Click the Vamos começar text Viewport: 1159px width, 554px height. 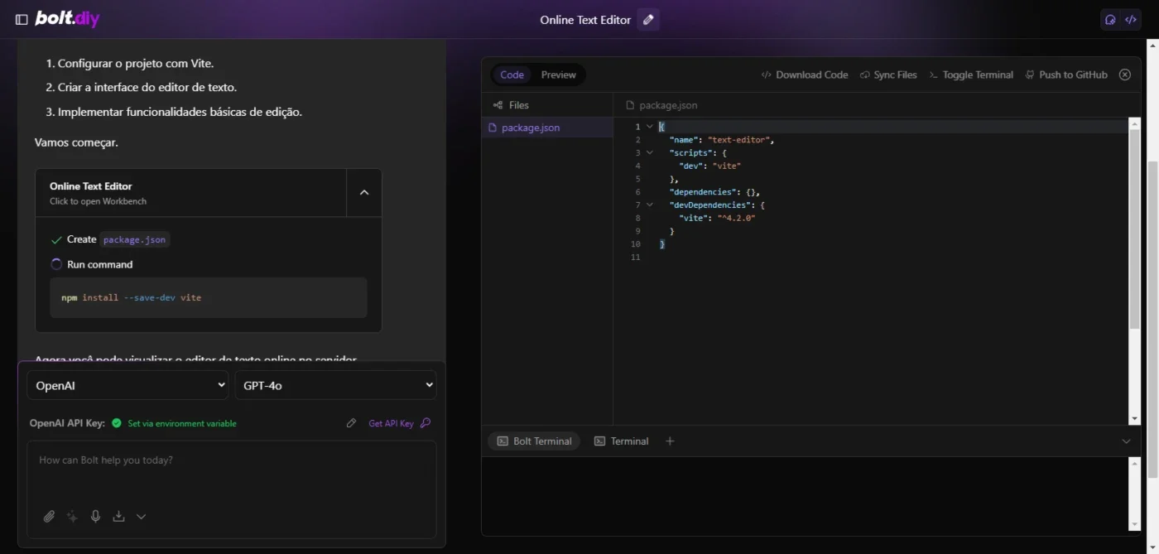(x=76, y=142)
